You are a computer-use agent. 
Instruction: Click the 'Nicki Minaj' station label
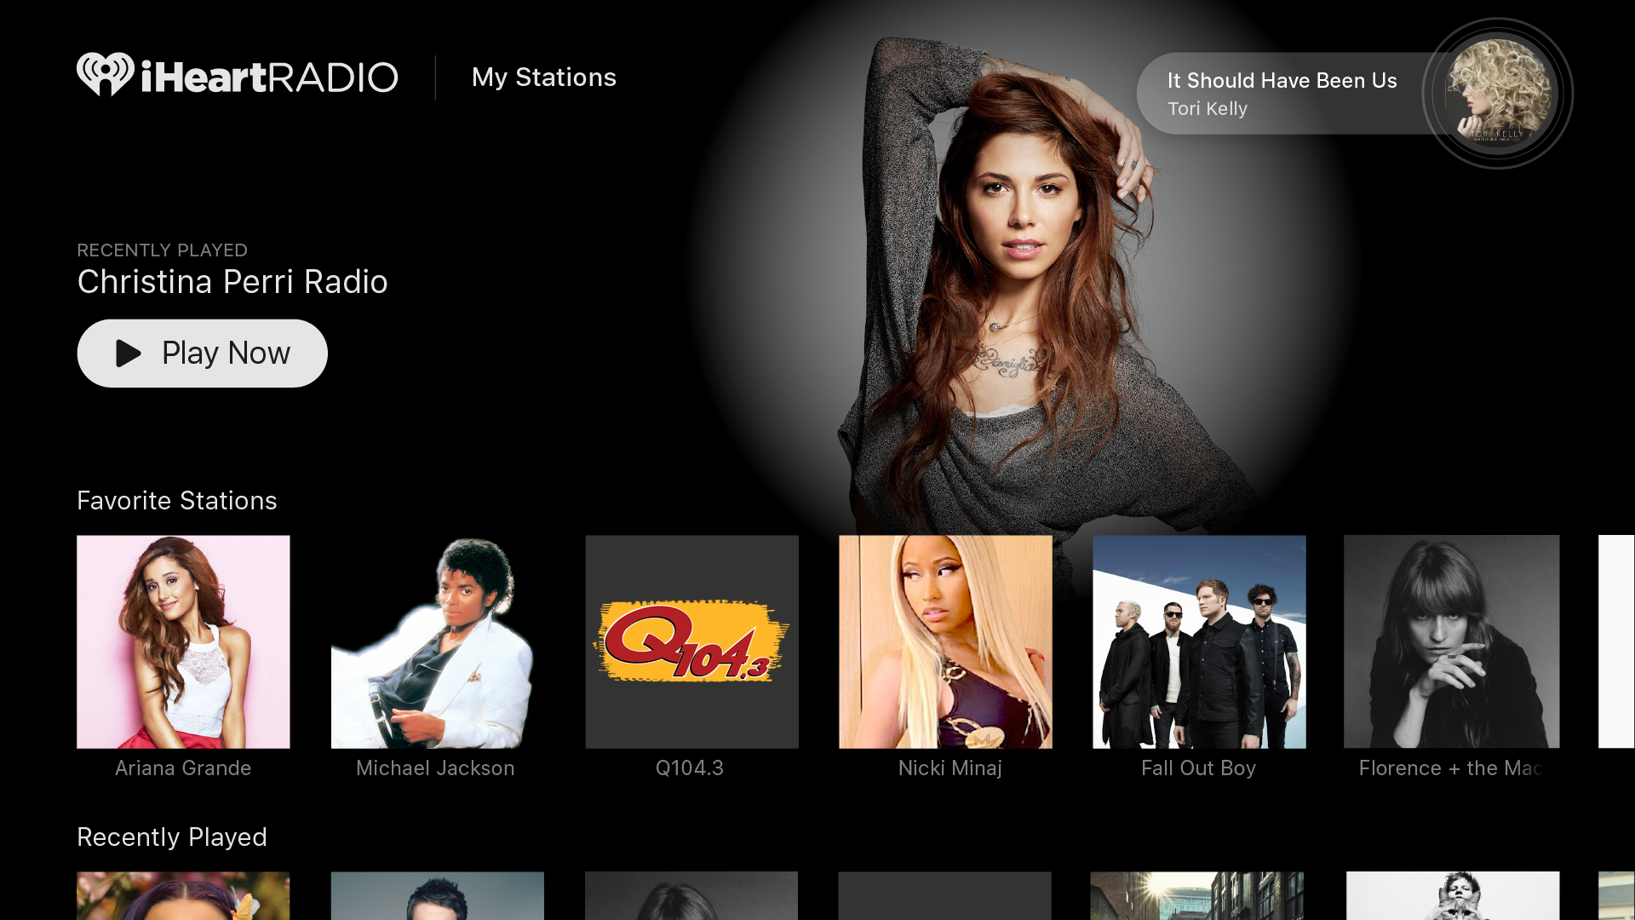pyautogui.click(x=950, y=768)
